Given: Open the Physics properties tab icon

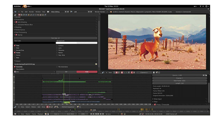Looking at the screenshot, I should [x=45, y=15].
